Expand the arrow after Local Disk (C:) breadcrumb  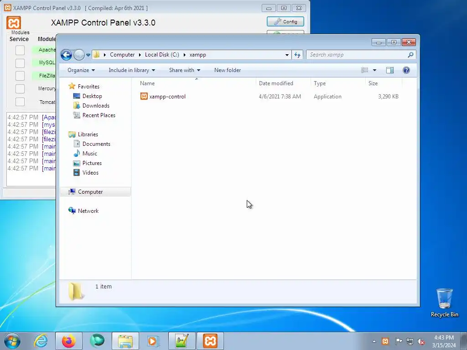tap(184, 55)
